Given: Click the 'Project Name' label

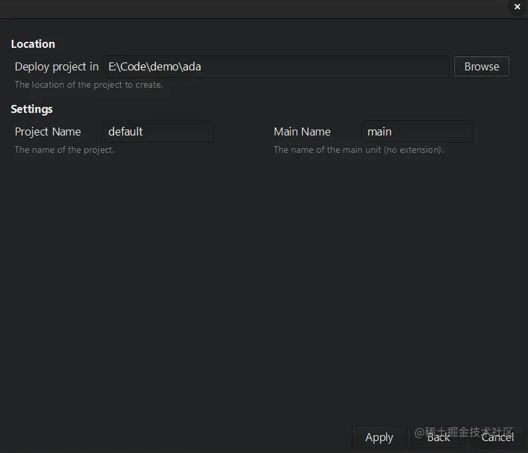Looking at the screenshot, I should tap(48, 132).
